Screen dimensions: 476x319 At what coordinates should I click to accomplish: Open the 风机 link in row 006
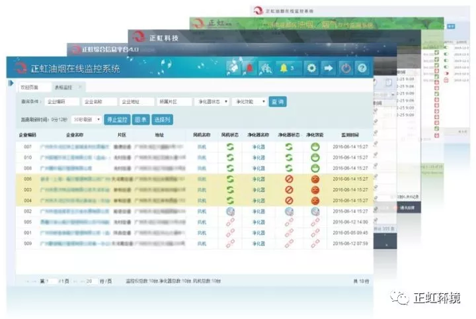(202, 179)
